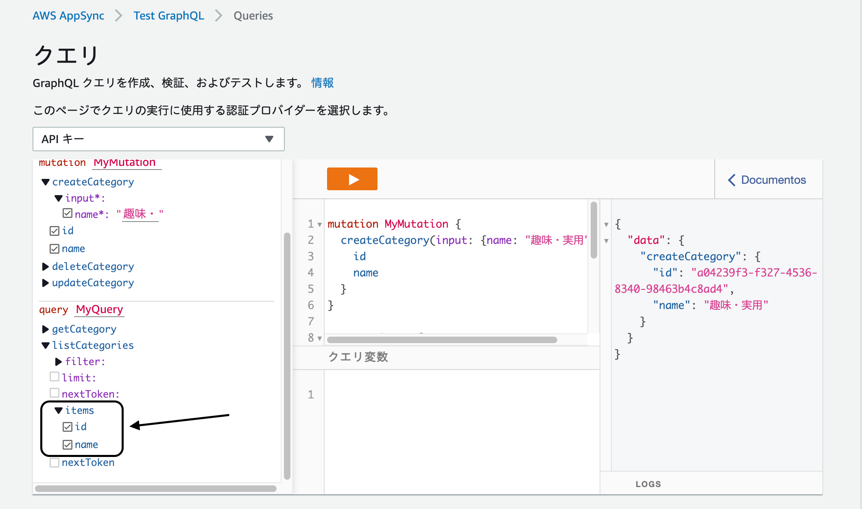Uncheck id under items
This screenshot has height=509, width=864.
click(68, 427)
